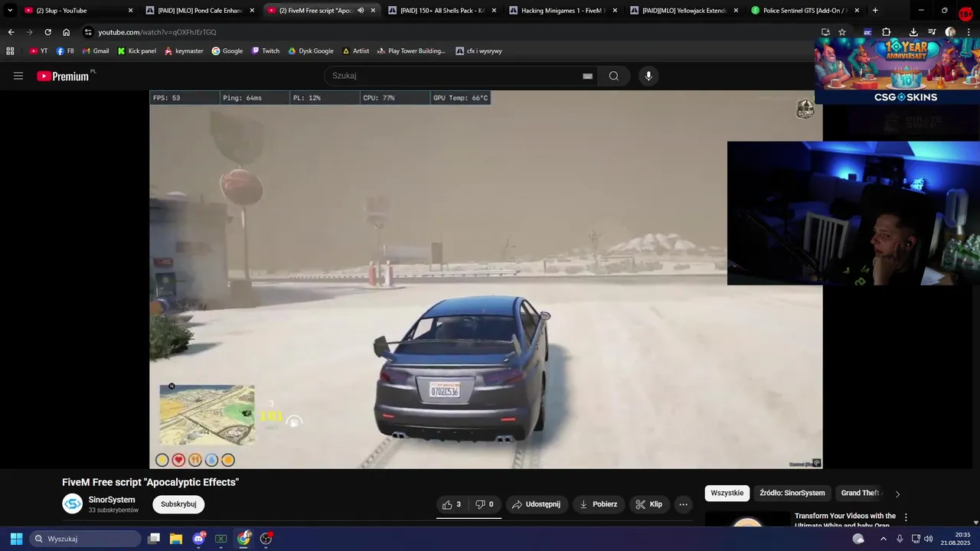Install app icon in address bar
Image resolution: width=980 pixels, height=551 pixels.
[x=825, y=32]
